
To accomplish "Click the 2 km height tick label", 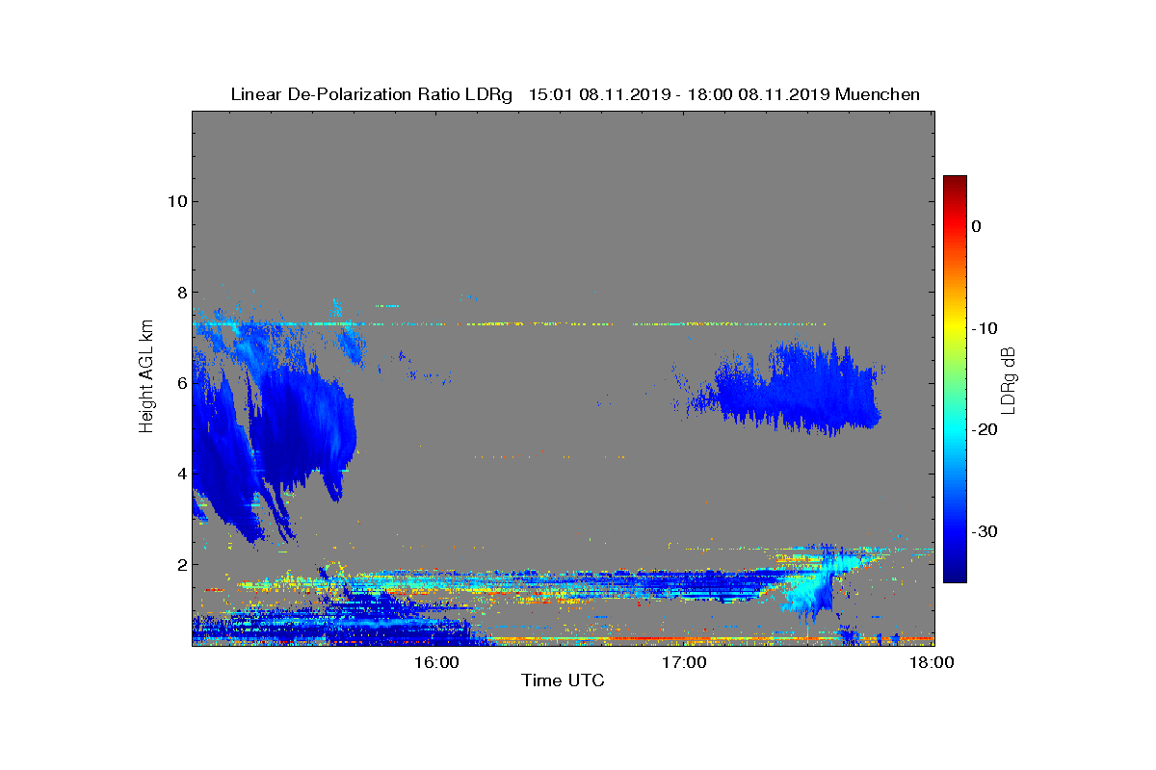I will click(x=181, y=564).
